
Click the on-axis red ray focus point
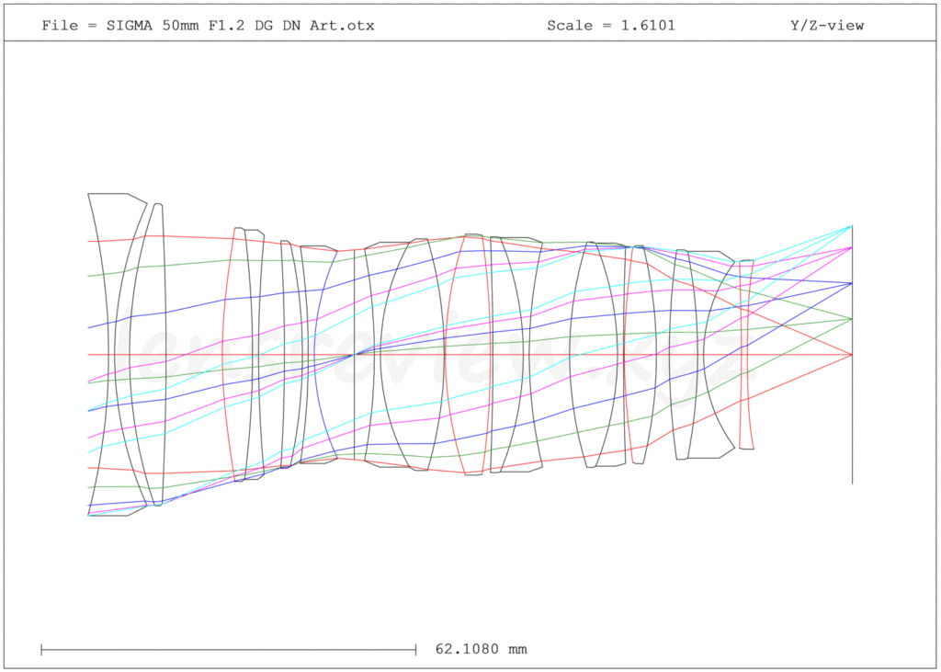(x=852, y=355)
